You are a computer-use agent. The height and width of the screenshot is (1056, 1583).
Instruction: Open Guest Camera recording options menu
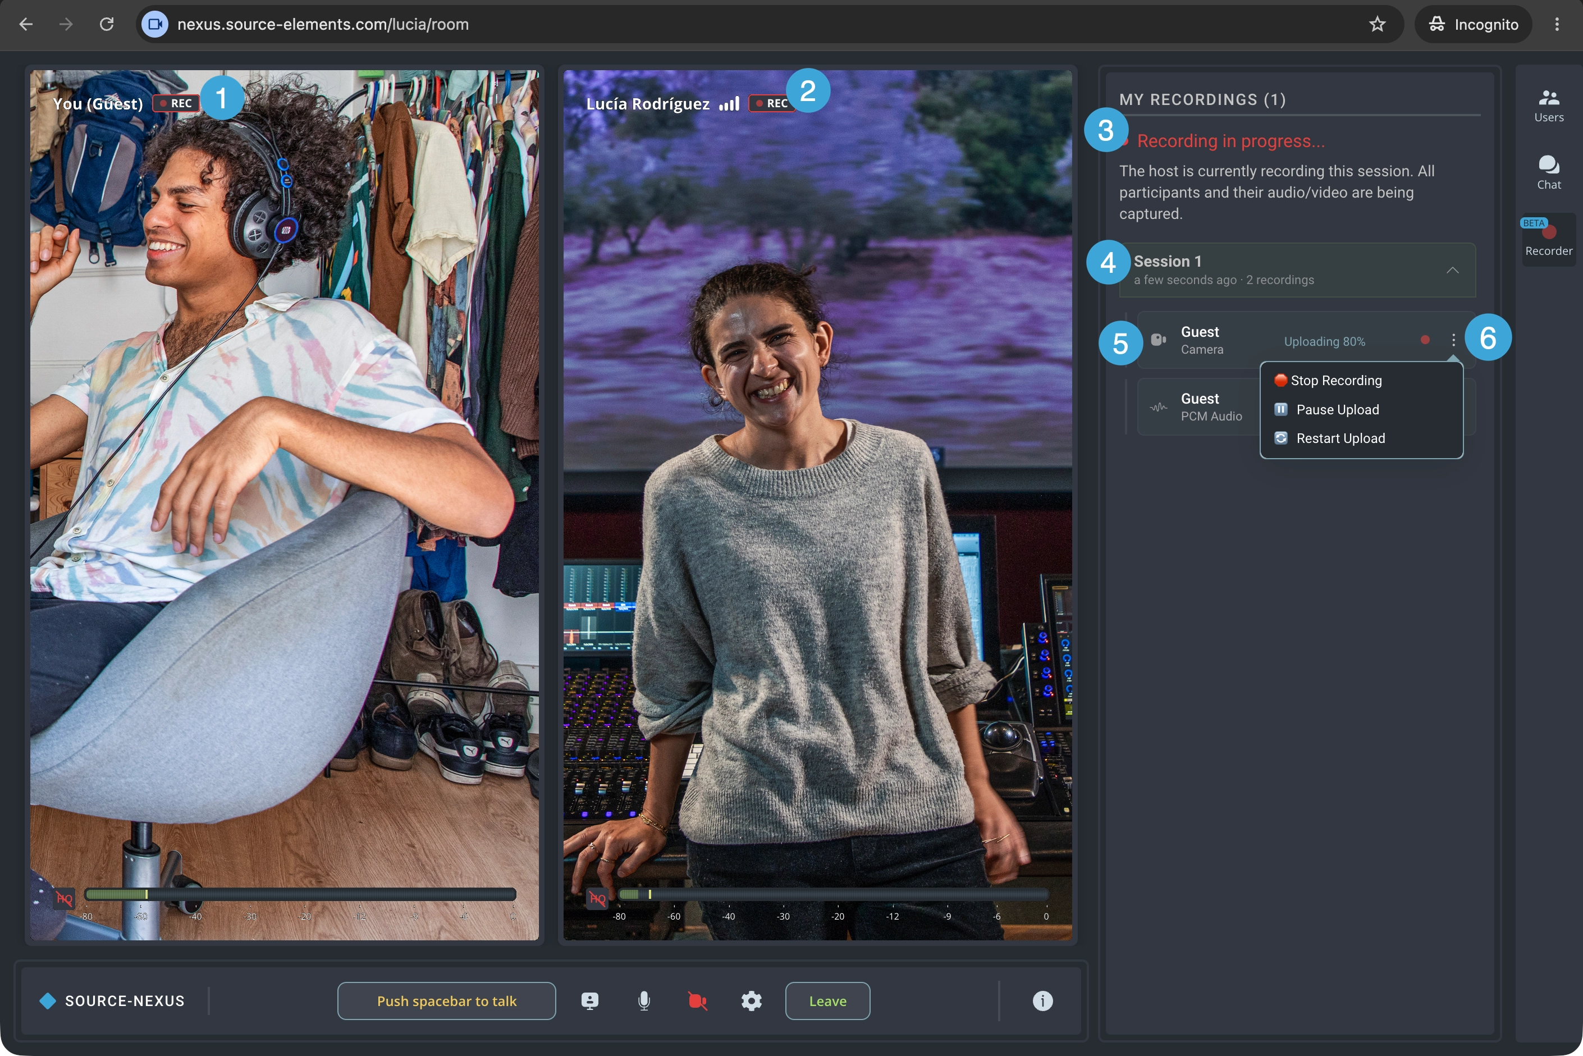click(1453, 340)
